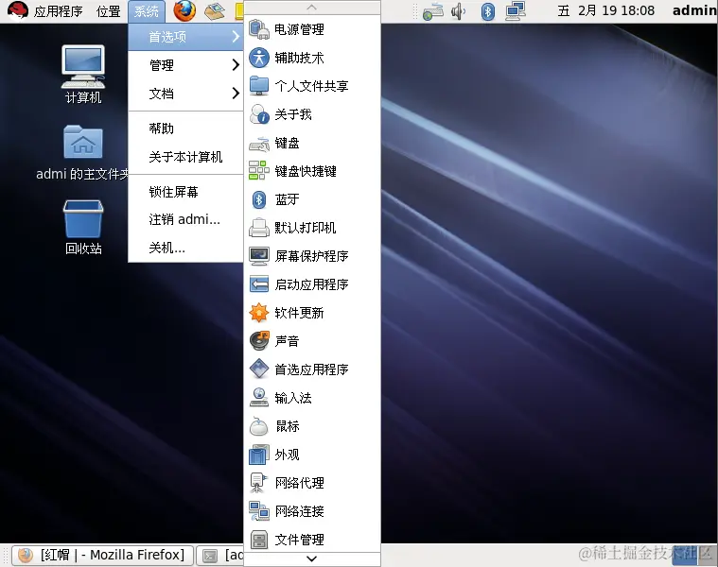The width and height of the screenshot is (718, 567).
Task: Open 蓝牙 Bluetooth preferences in menu
Action: [x=312, y=199]
